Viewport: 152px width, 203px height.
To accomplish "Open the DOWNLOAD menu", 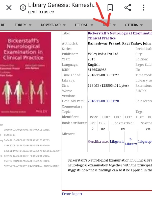I will tap(51, 25).
